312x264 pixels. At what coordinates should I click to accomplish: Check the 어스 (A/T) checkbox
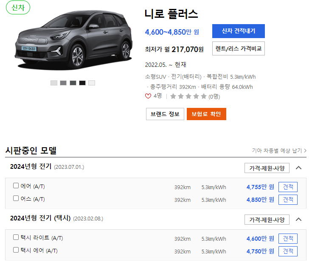coord(16,198)
